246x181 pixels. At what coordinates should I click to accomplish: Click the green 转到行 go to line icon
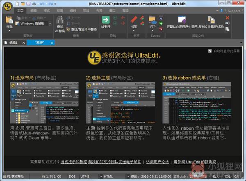106,20
